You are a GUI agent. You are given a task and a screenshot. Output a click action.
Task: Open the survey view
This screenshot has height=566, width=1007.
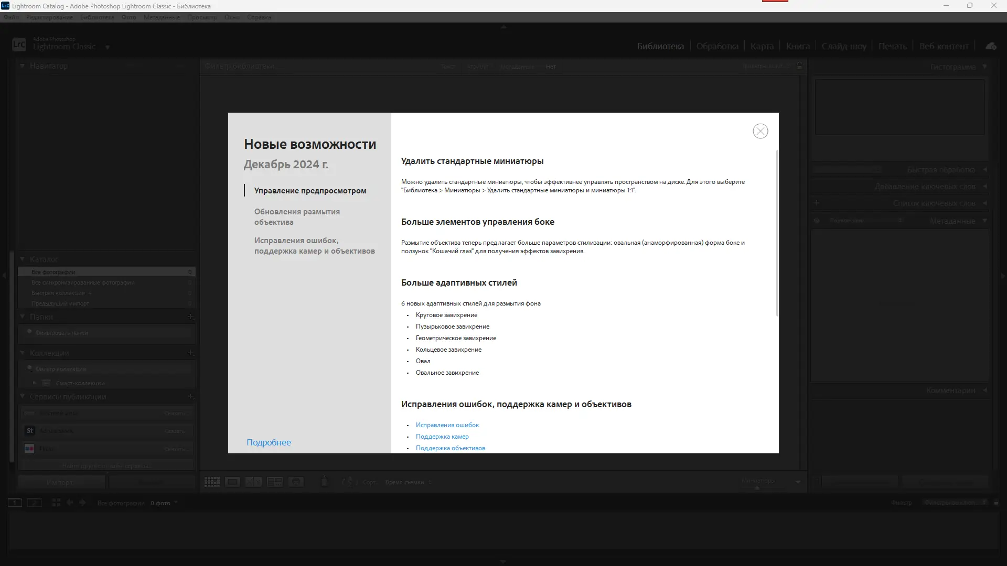click(274, 482)
